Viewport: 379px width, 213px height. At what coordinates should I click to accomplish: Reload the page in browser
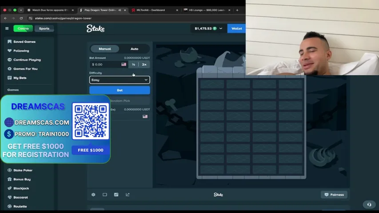coord(21,18)
